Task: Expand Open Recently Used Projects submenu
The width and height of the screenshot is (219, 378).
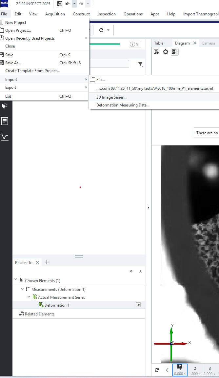Action: (45, 38)
